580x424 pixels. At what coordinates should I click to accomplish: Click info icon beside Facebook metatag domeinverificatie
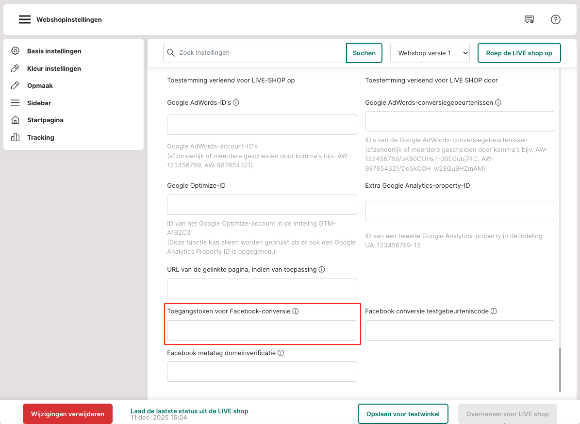pos(281,353)
